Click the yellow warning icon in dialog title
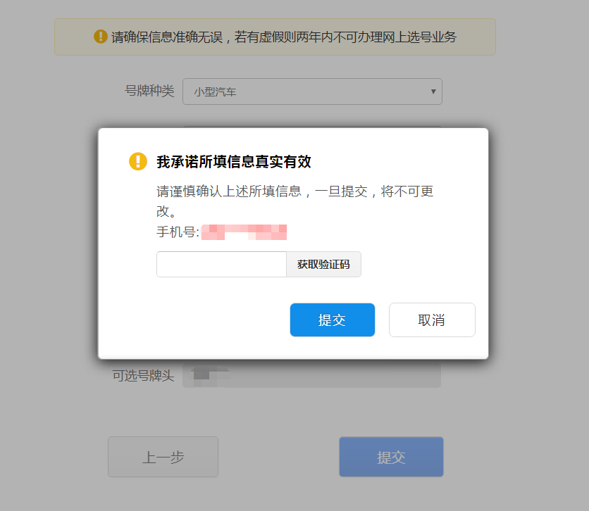The image size is (589, 511). (137, 161)
